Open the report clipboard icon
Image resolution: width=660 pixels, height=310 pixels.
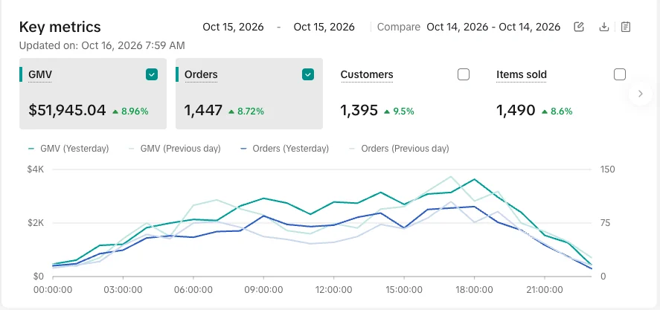click(x=626, y=27)
